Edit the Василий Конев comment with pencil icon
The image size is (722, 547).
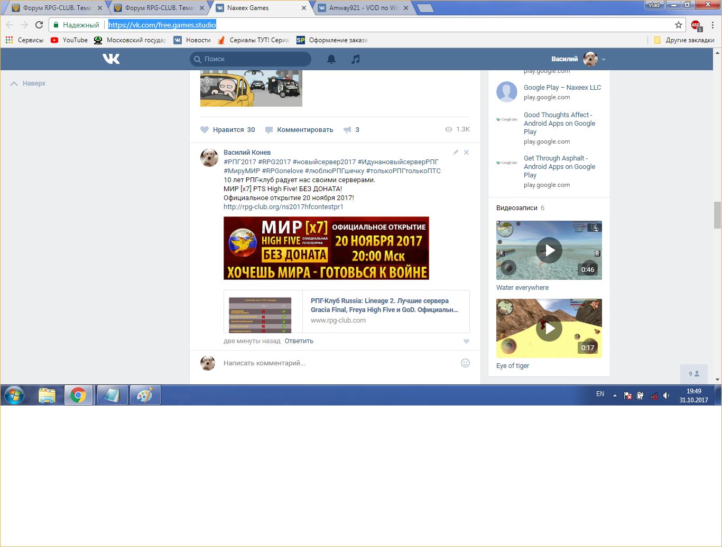(x=456, y=152)
